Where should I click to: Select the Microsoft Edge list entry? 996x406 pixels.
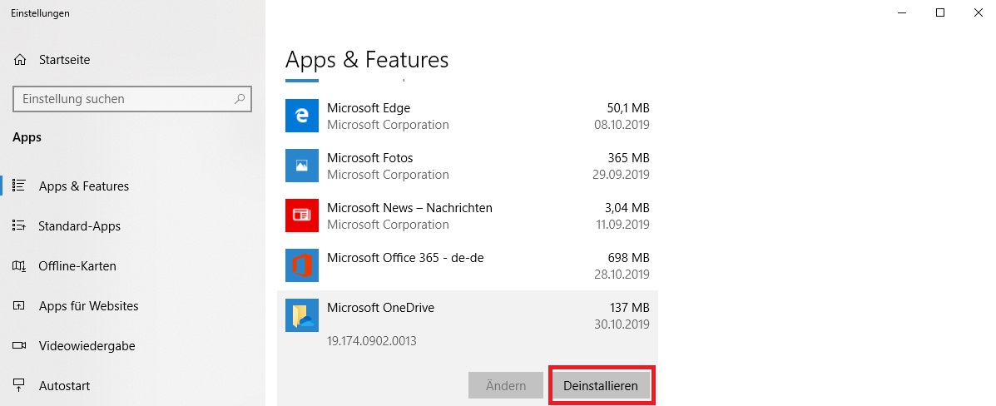coord(468,116)
